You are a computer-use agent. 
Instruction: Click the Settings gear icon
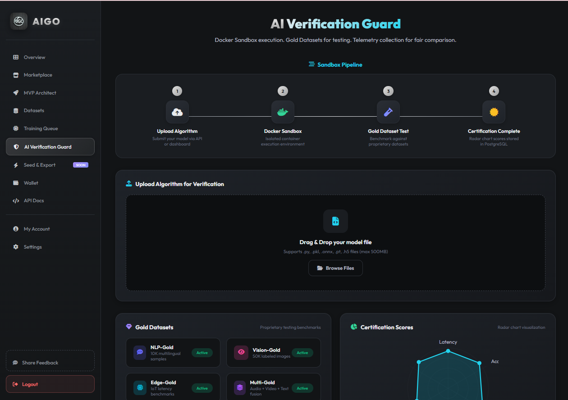(x=16, y=247)
